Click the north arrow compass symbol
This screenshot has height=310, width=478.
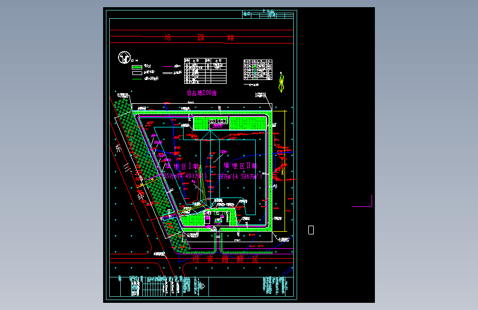pyautogui.click(x=125, y=57)
